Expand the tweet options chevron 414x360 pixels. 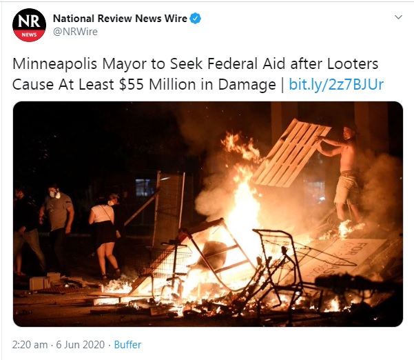(x=398, y=17)
